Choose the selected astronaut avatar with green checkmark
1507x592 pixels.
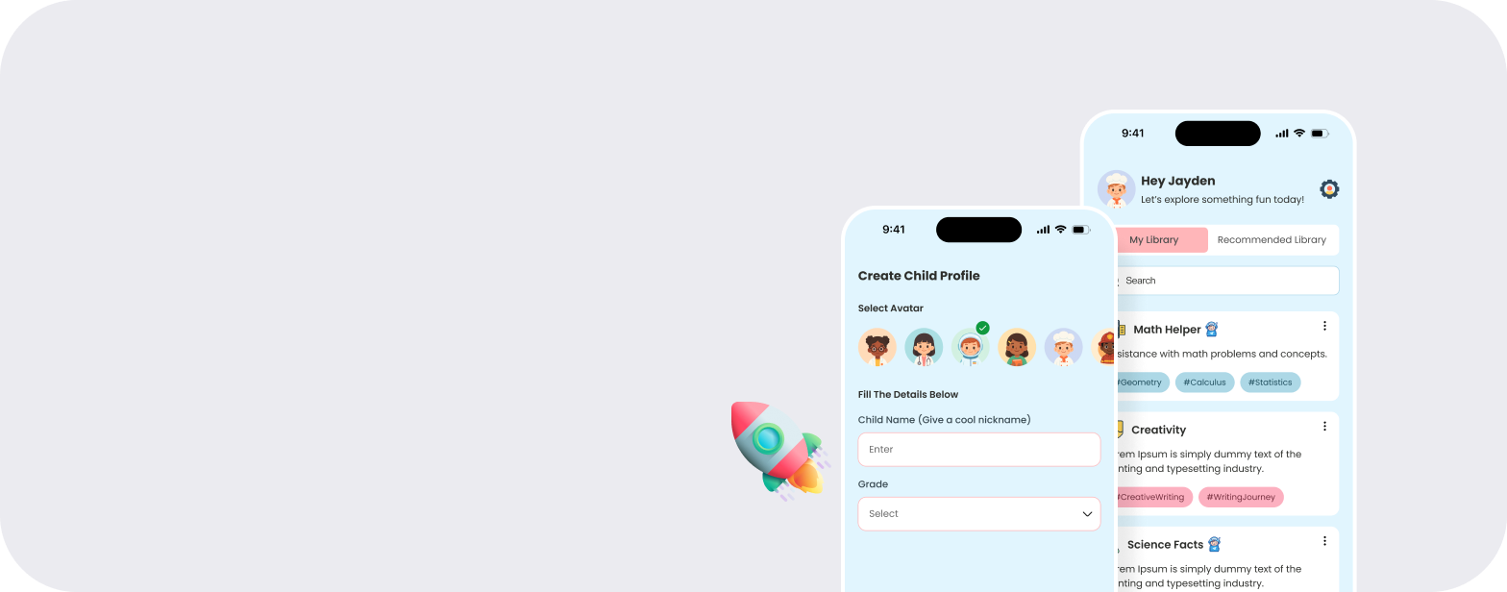pos(971,347)
